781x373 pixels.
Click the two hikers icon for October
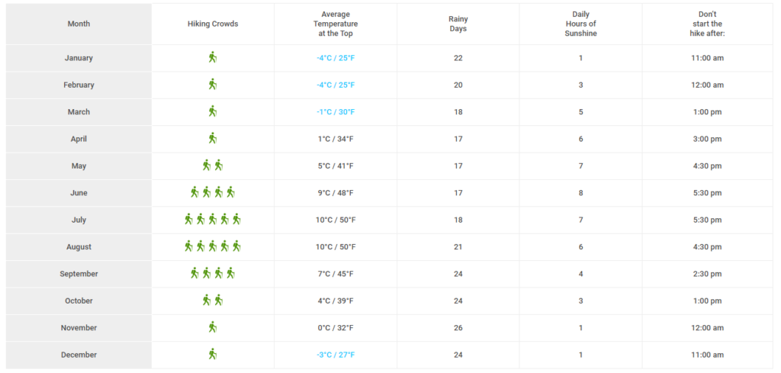213,301
